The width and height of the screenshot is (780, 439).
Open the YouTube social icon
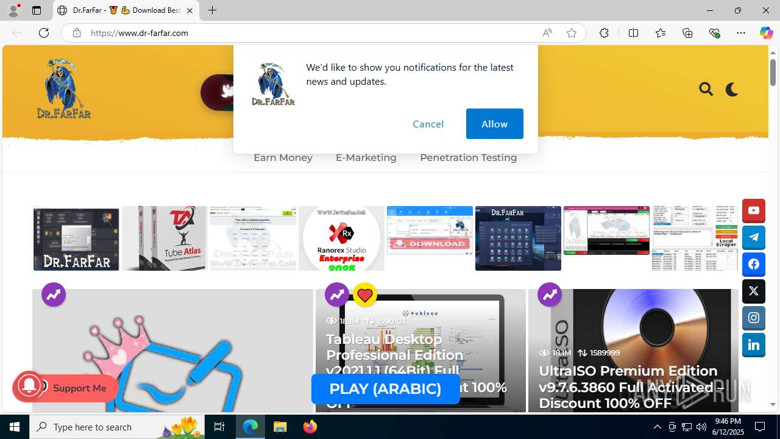(x=754, y=210)
